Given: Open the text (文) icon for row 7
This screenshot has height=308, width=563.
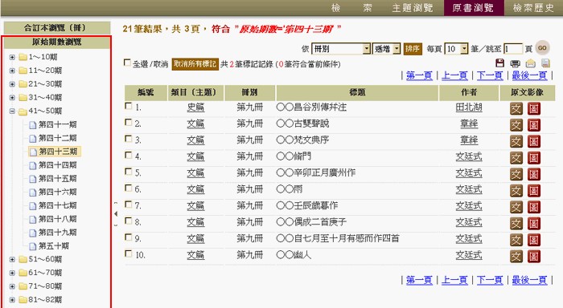Looking at the screenshot, I should pos(516,207).
